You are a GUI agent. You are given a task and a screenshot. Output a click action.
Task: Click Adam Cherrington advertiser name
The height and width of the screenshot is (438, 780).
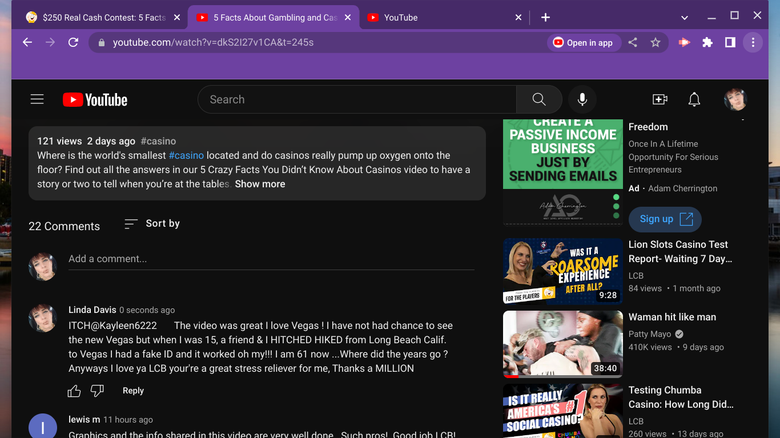683,188
